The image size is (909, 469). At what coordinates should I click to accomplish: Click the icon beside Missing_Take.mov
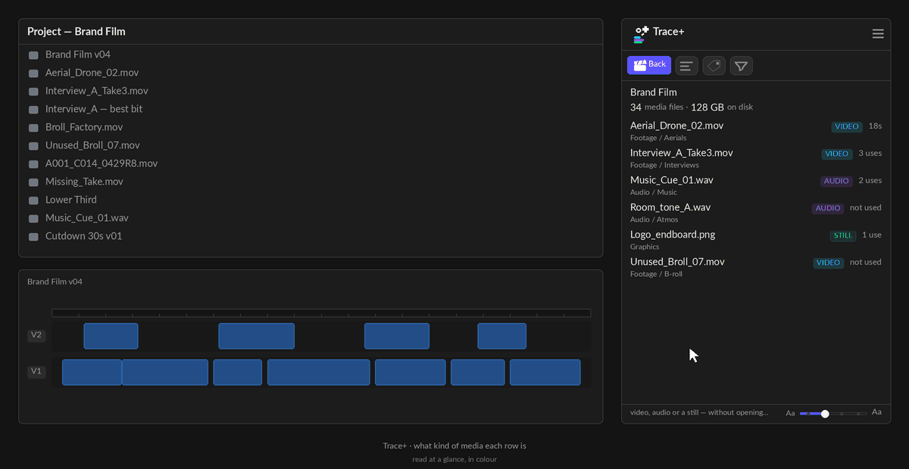pyautogui.click(x=33, y=182)
